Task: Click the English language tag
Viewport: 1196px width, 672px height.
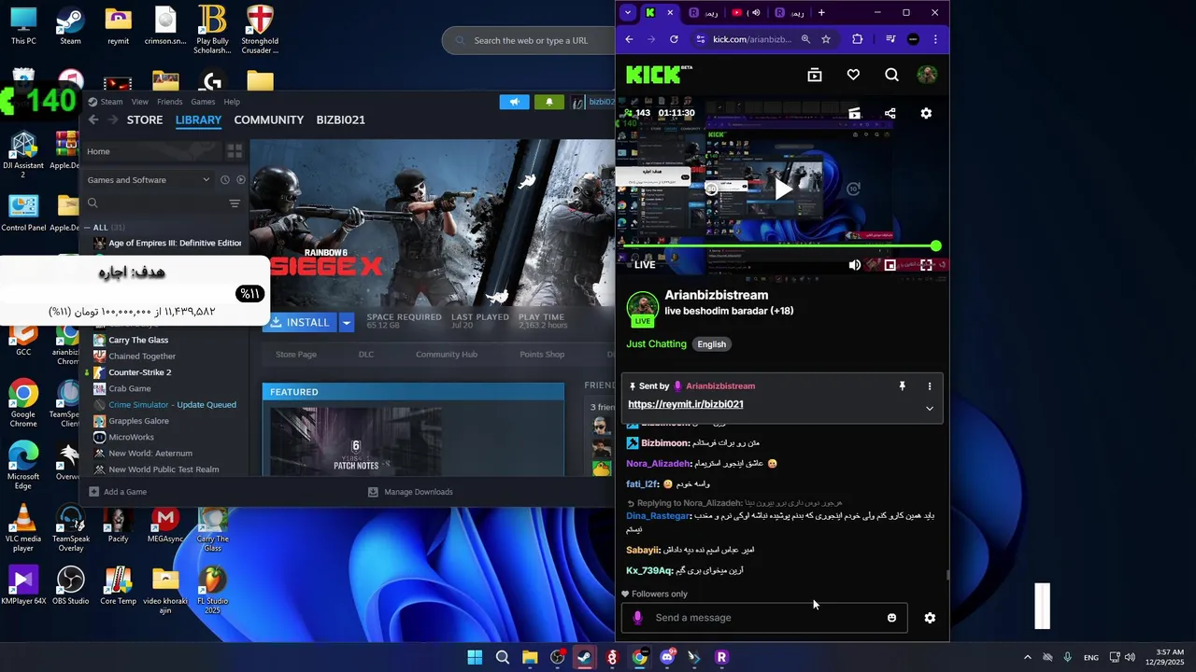Action: point(711,344)
